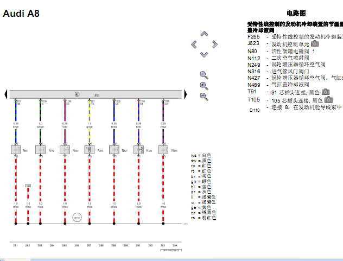Click the red-white wire below N316
This screenshot has width=343, height=261.
(163, 179)
